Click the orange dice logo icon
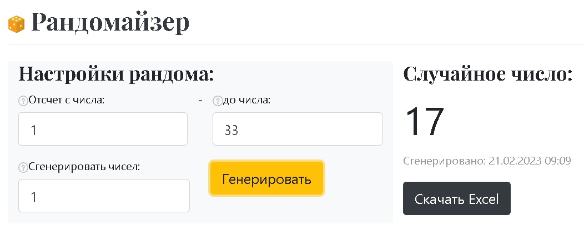Screen dimensions: 584x234 [16, 24]
